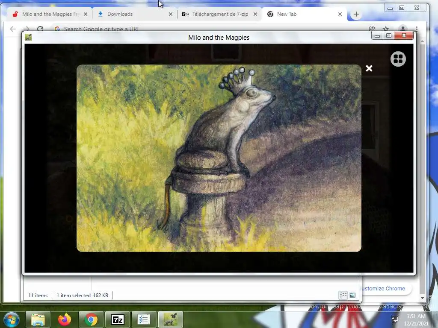Launch Firefox from the taskbar
438x328 pixels.
tap(65, 319)
